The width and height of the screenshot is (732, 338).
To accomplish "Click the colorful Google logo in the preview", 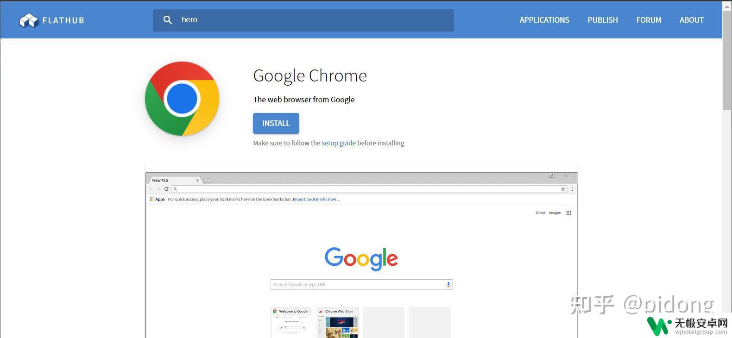I will 361,258.
